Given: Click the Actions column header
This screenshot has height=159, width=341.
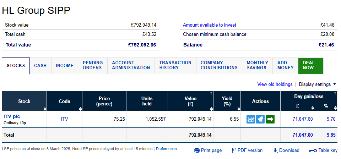Looking at the screenshot, I should 260,101.
